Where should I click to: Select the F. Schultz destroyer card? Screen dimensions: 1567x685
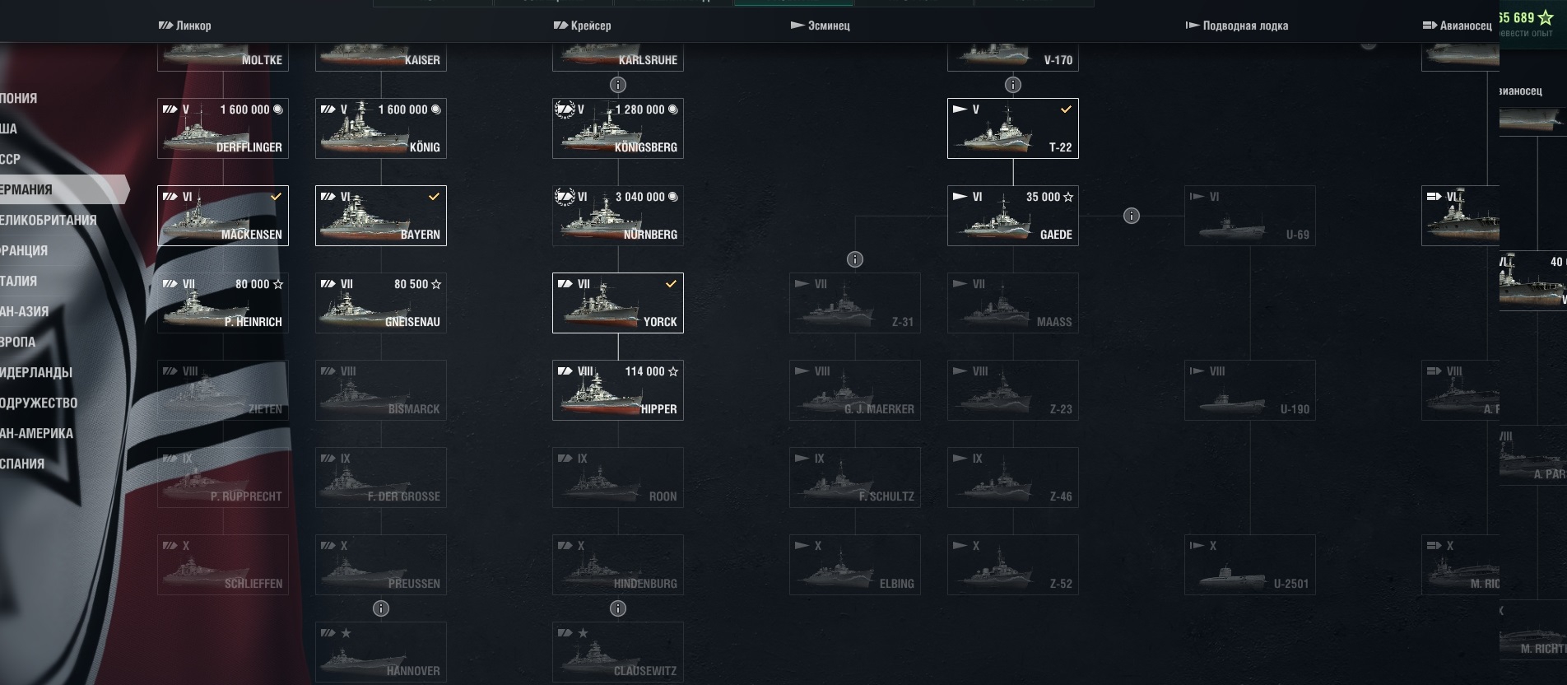pyautogui.click(x=855, y=478)
